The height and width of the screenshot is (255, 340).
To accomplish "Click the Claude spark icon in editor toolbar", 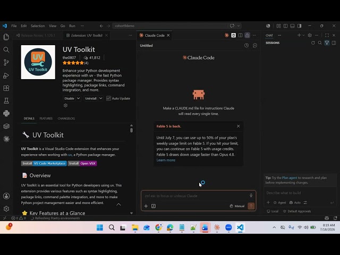I will tap(227, 35).
